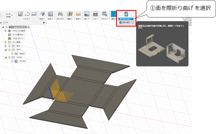This screenshot has height=134, width=216.
Task: Click the Select tool icon above 選択
Action: tap(114, 14)
